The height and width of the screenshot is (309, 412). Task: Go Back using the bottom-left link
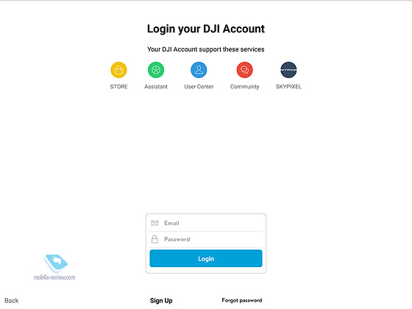[x=12, y=301]
